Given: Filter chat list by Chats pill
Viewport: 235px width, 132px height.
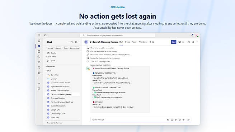Looking at the screenshot, I should [x=66, y=48].
